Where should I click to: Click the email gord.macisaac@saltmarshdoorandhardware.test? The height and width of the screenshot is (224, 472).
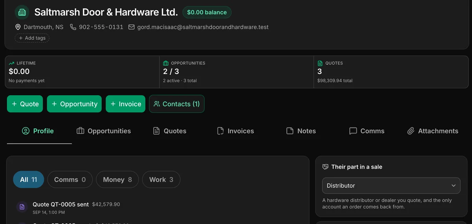(x=203, y=27)
